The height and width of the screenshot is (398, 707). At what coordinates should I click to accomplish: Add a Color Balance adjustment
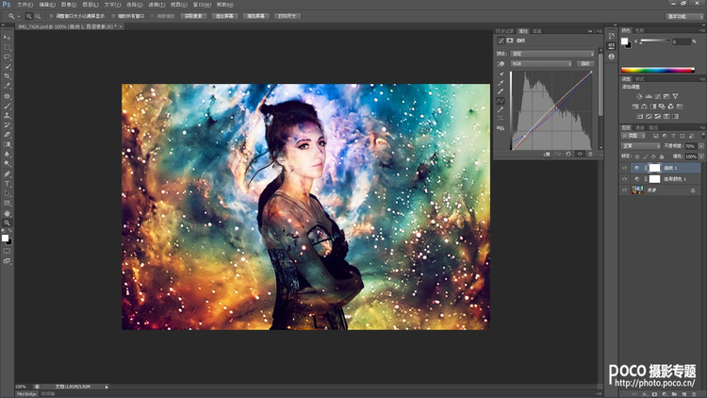pos(644,107)
